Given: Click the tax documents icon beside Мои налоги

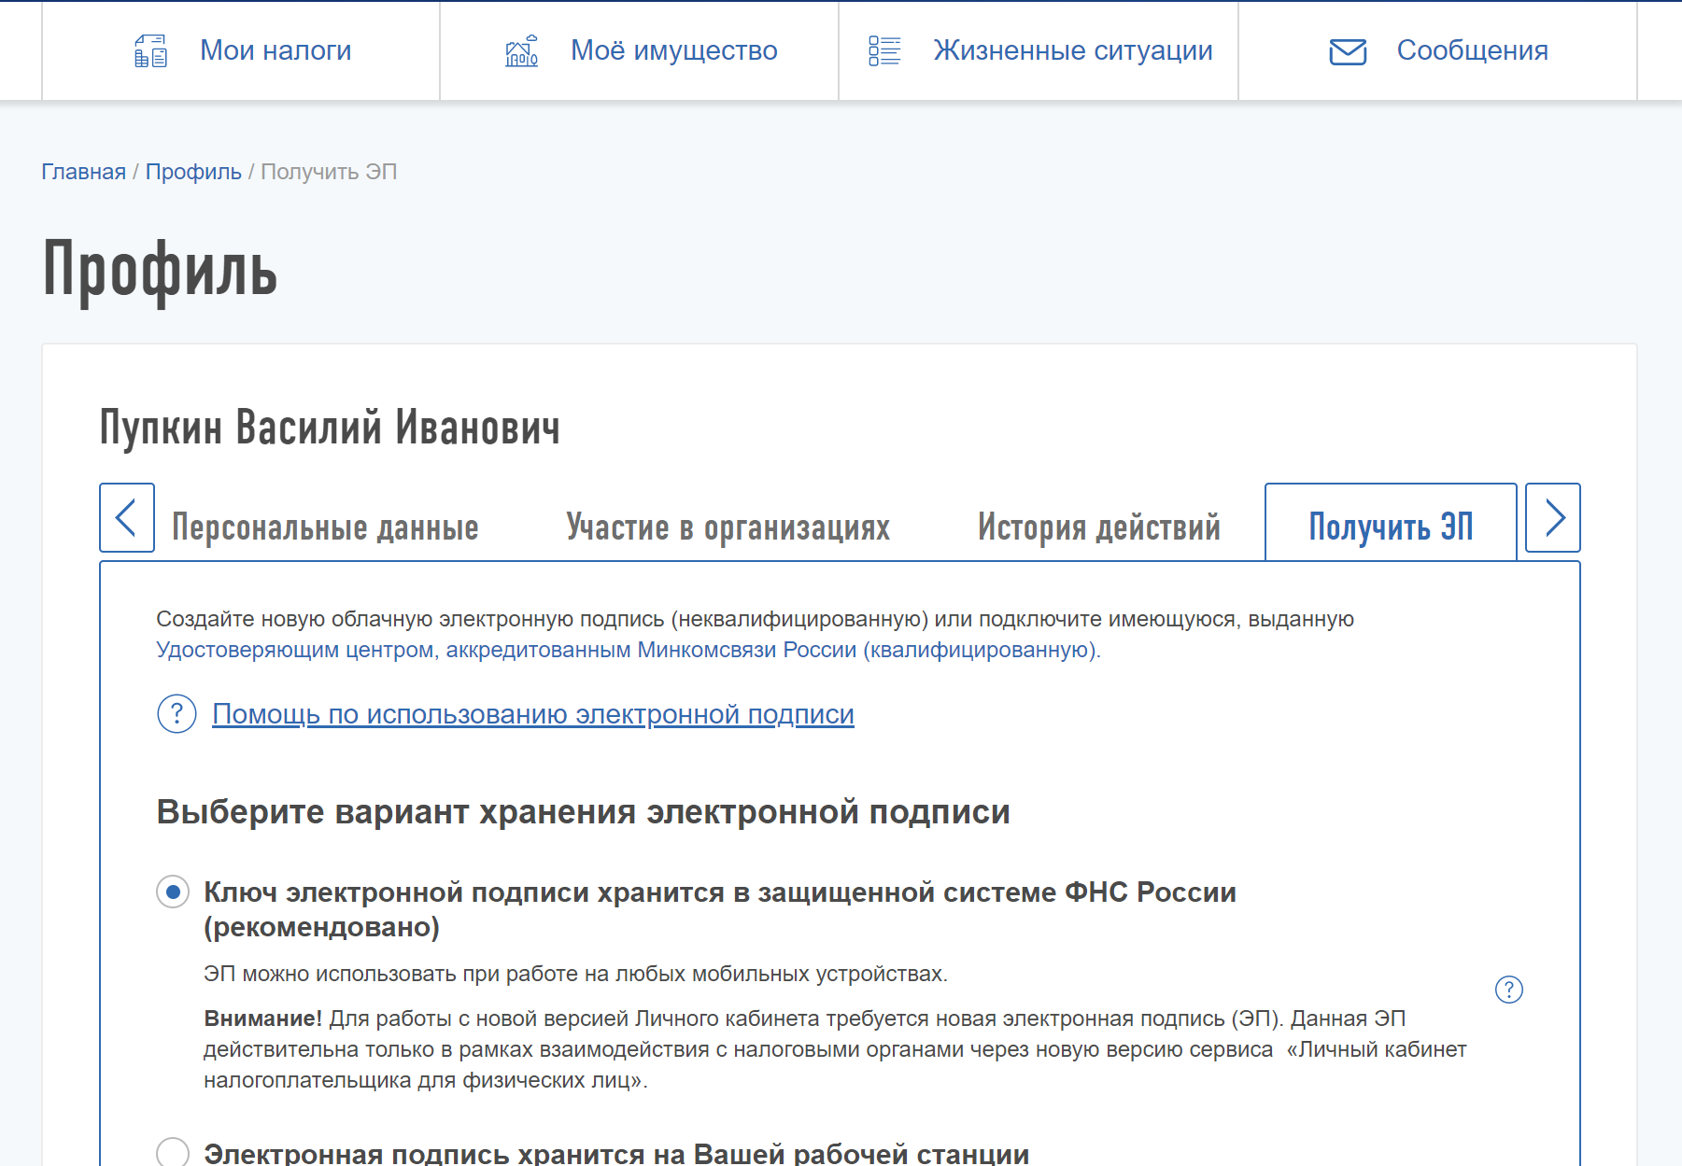Looking at the screenshot, I should pyautogui.click(x=150, y=51).
